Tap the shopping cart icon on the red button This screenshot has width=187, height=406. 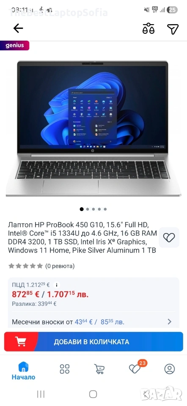click(21, 342)
